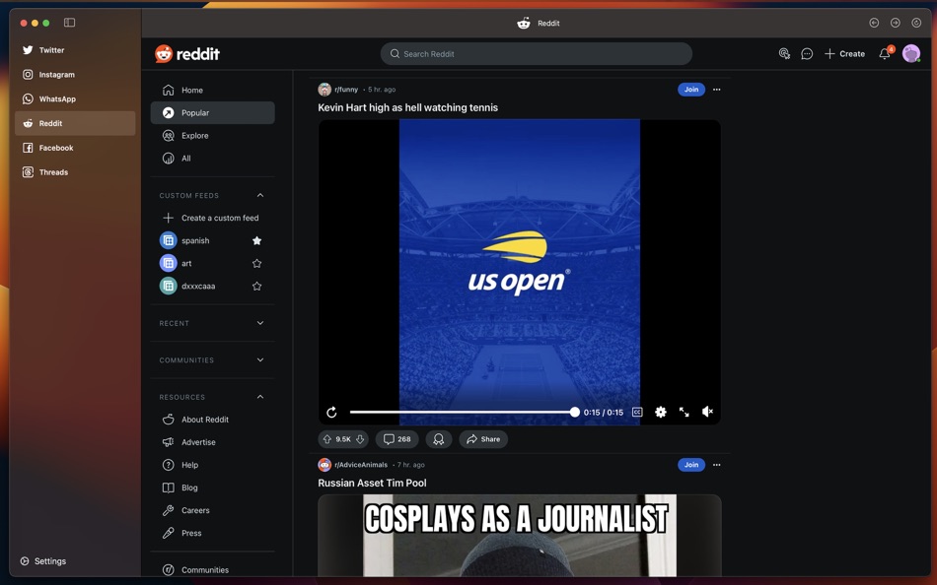Screen dimensions: 937x585
Task: Collapse the Custom Feeds section
Action: coord(260,195)
